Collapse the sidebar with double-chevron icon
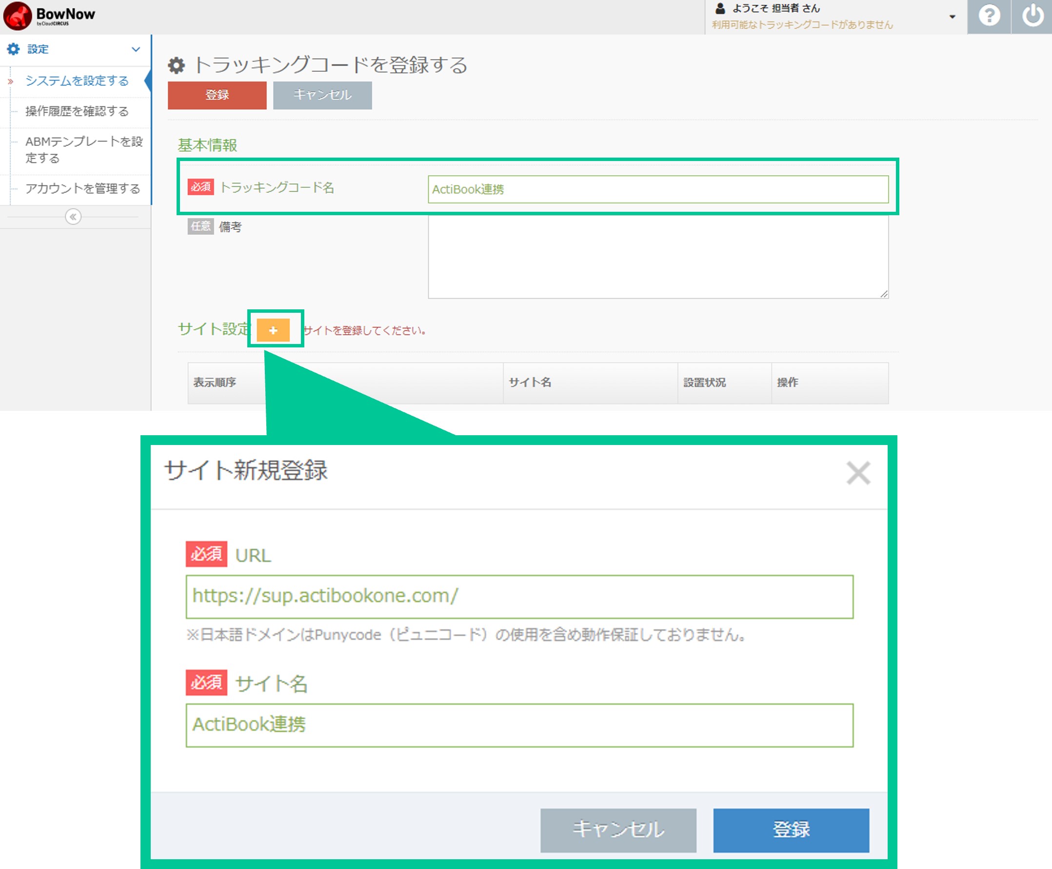Viewport: 1052px width, 869px height. click(73, 217)
